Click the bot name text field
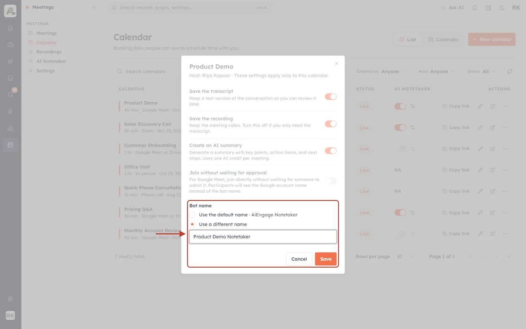The image size is (526, 329). tap(263, 237)
